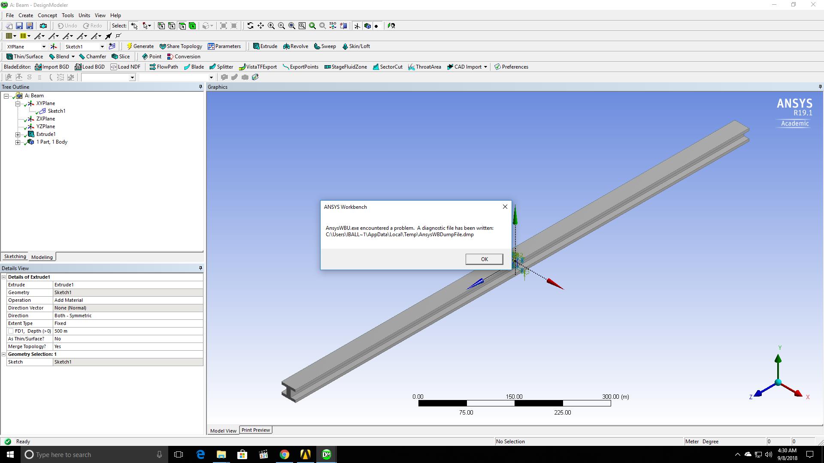This screenshot has height=463, width=824.
Task: Click the New Sketch icon beside Sketch1
Action: (112, 46)
